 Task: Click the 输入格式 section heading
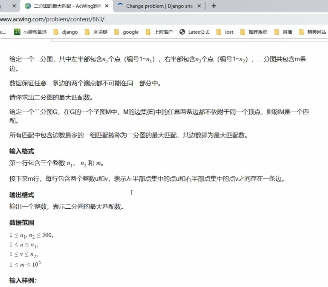[21, 151]
